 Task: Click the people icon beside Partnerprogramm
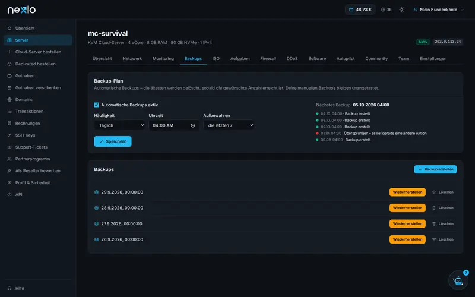[x=9, y=159]
